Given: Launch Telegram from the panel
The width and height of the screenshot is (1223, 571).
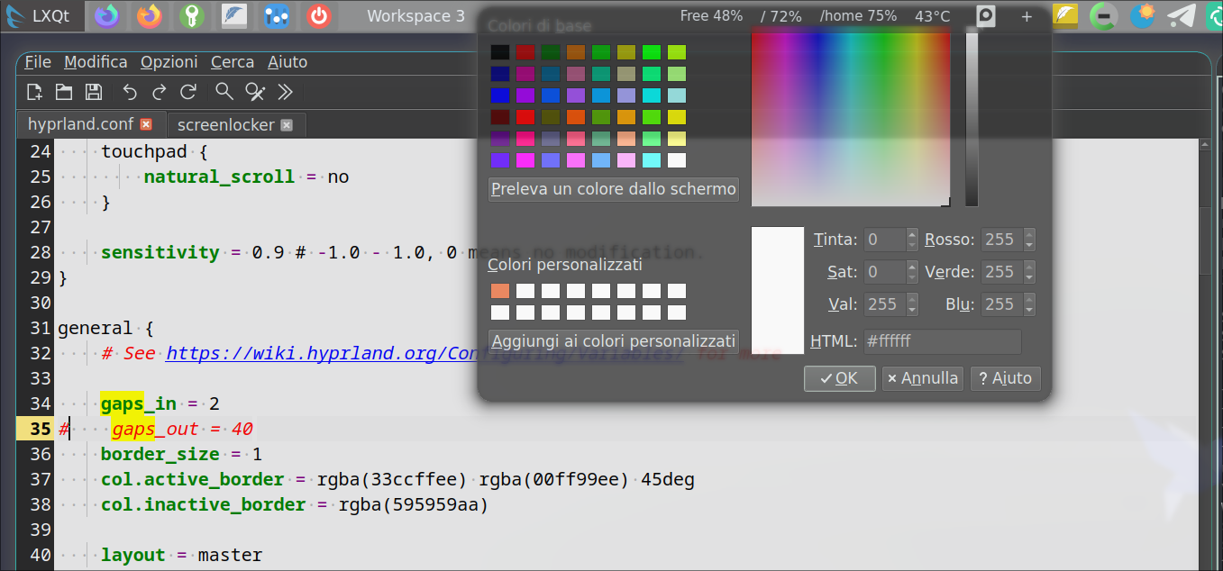Looking at the screenshot, I should click(x=1182, y=15).
